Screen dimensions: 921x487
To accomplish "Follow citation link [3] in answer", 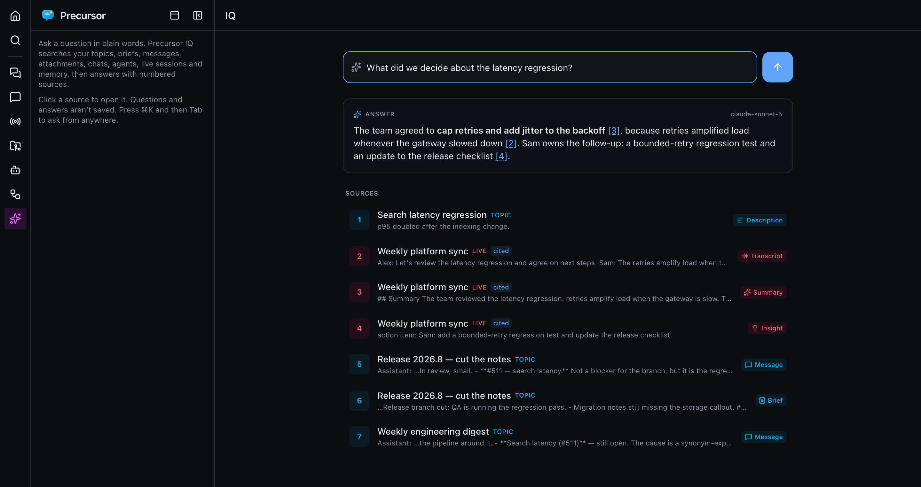I will (614, 131).
